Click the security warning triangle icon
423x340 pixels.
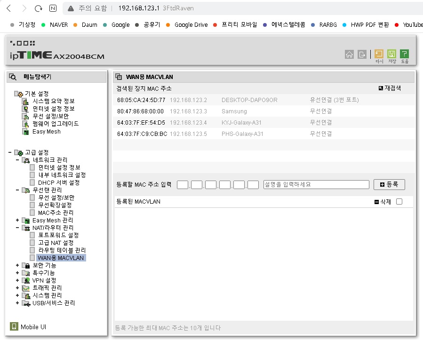[x=71, y=8]
